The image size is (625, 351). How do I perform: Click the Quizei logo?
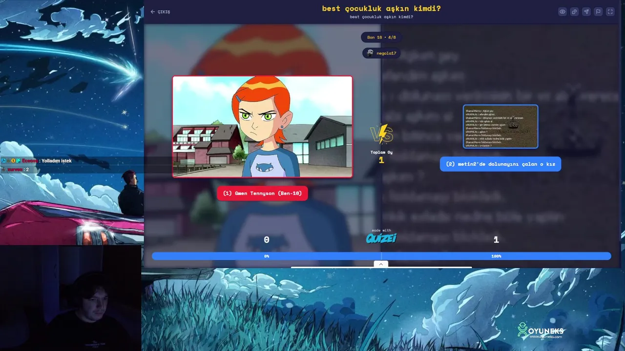pyautogui.click(x=381, y=238)
